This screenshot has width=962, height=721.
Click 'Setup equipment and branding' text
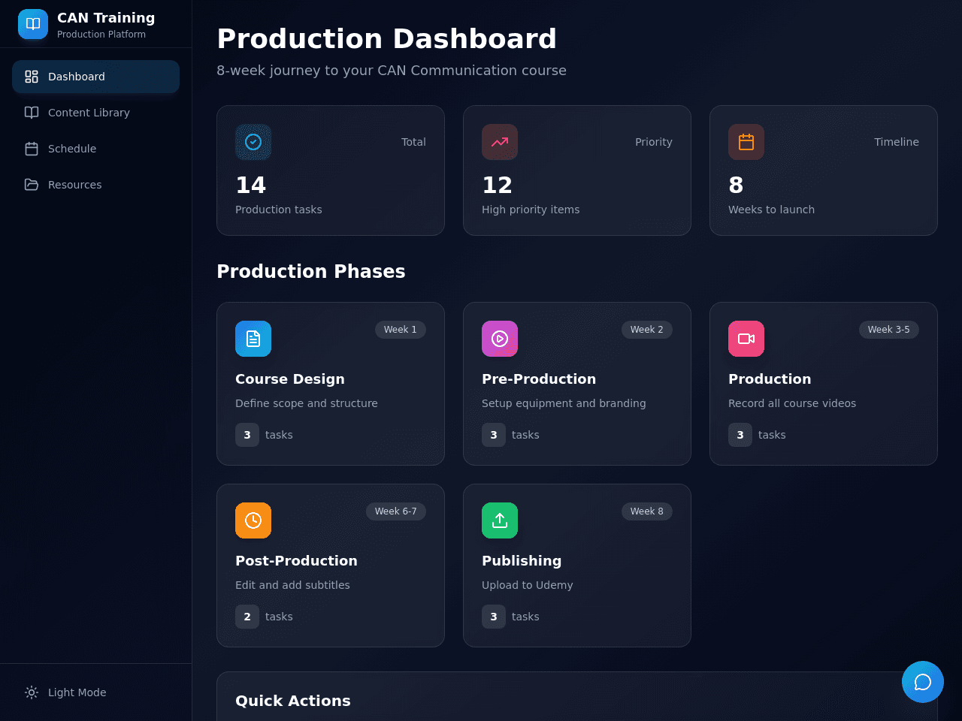(x=564, y=403)
